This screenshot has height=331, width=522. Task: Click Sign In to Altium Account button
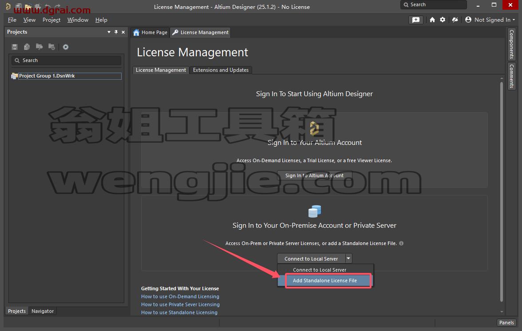(x=314, y=175)
